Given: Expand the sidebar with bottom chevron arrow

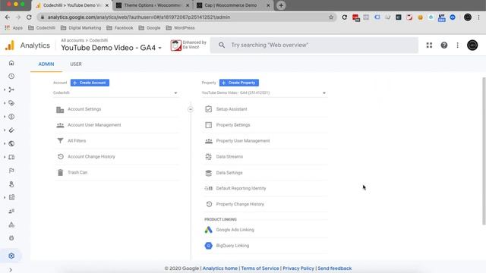Looking at the screenshot, I should coord(11,270).
